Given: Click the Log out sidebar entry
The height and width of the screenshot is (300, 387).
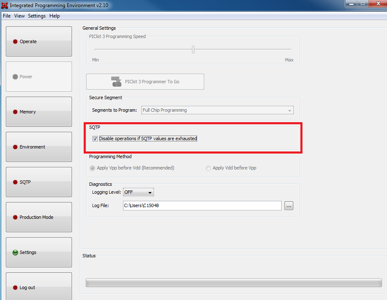Looking at the screenshot, I should [38, 287].
